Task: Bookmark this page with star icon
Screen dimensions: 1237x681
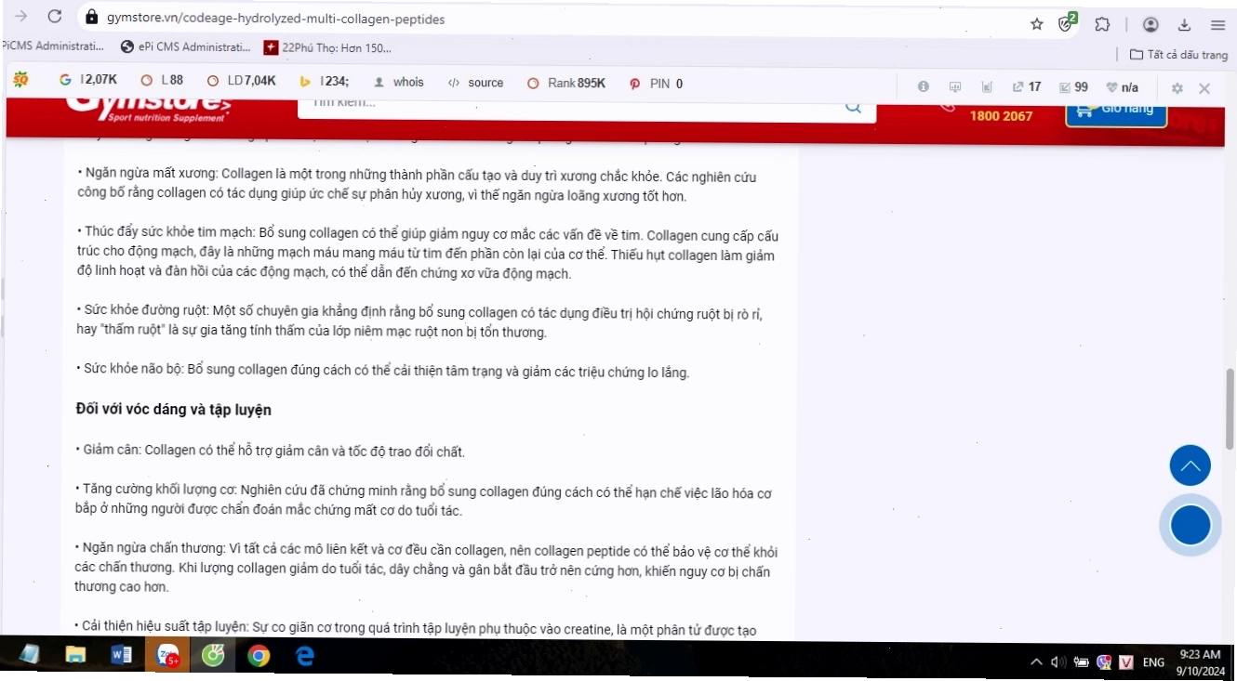Action: (x=1037, y=24)
